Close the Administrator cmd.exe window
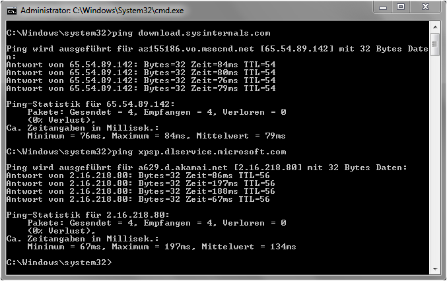The height and width of the screenshot is (281, 447). click(x=425, y=8)
